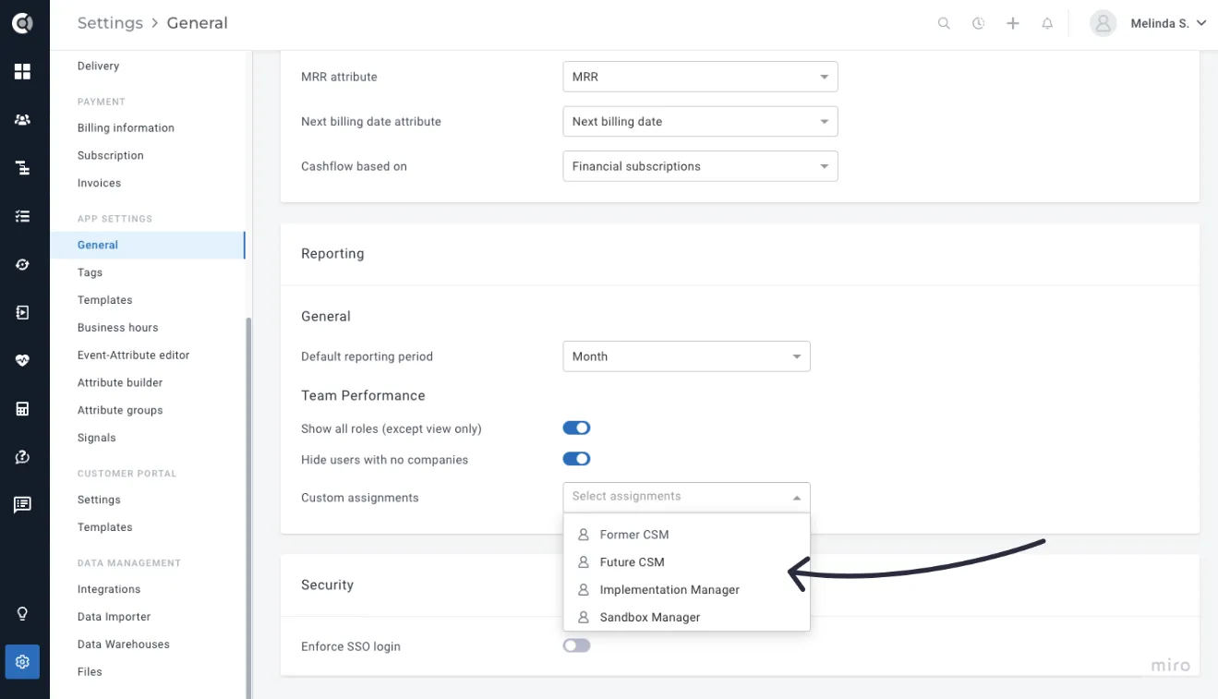Open the dashboard grid icon in left rail

pyautogui.click(x=23, y=72)
